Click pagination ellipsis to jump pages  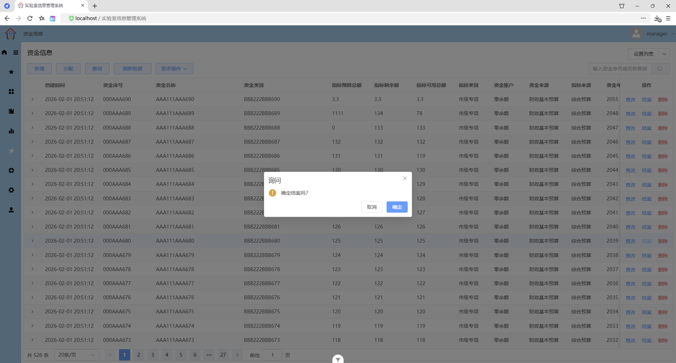209,355
